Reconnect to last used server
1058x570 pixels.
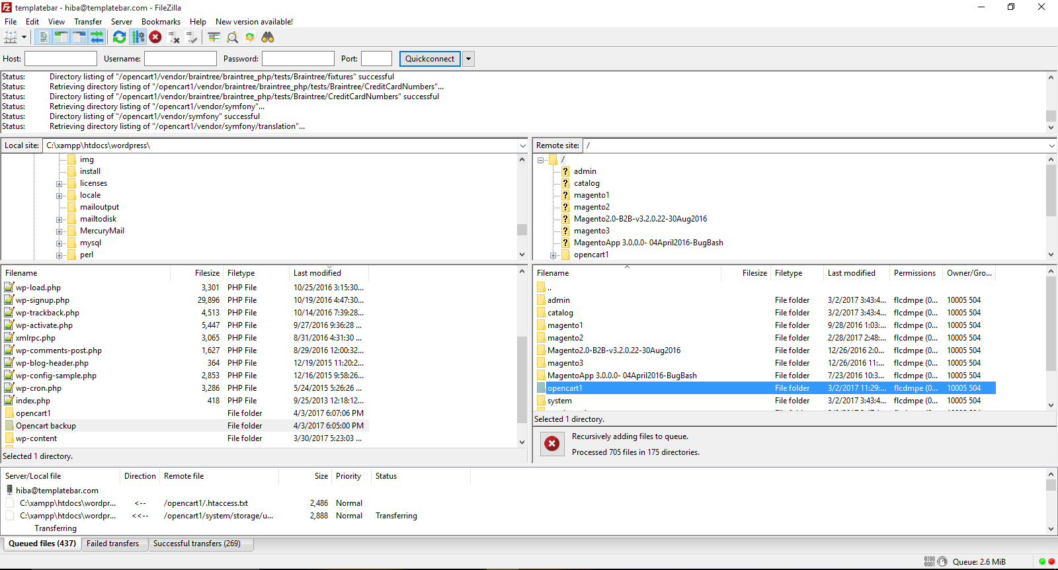tap(192, 38)
